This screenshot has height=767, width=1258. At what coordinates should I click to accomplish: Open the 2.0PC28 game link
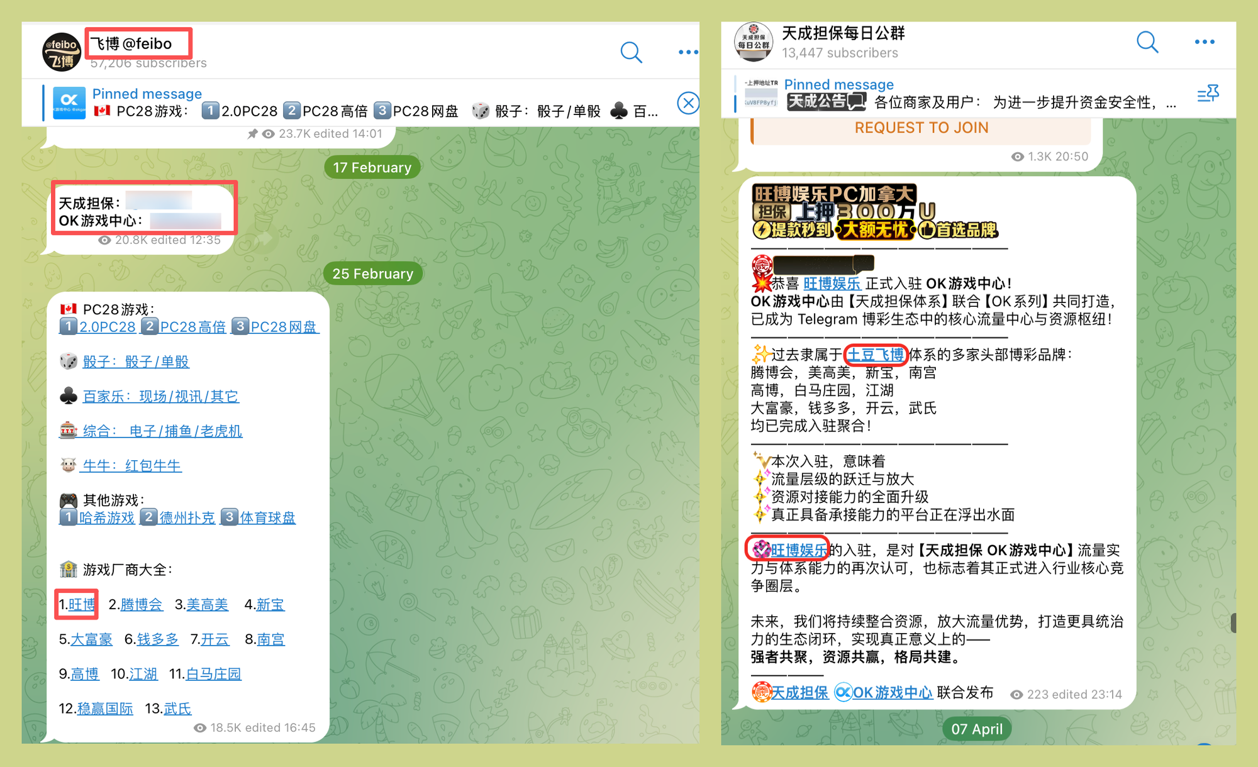107,327
